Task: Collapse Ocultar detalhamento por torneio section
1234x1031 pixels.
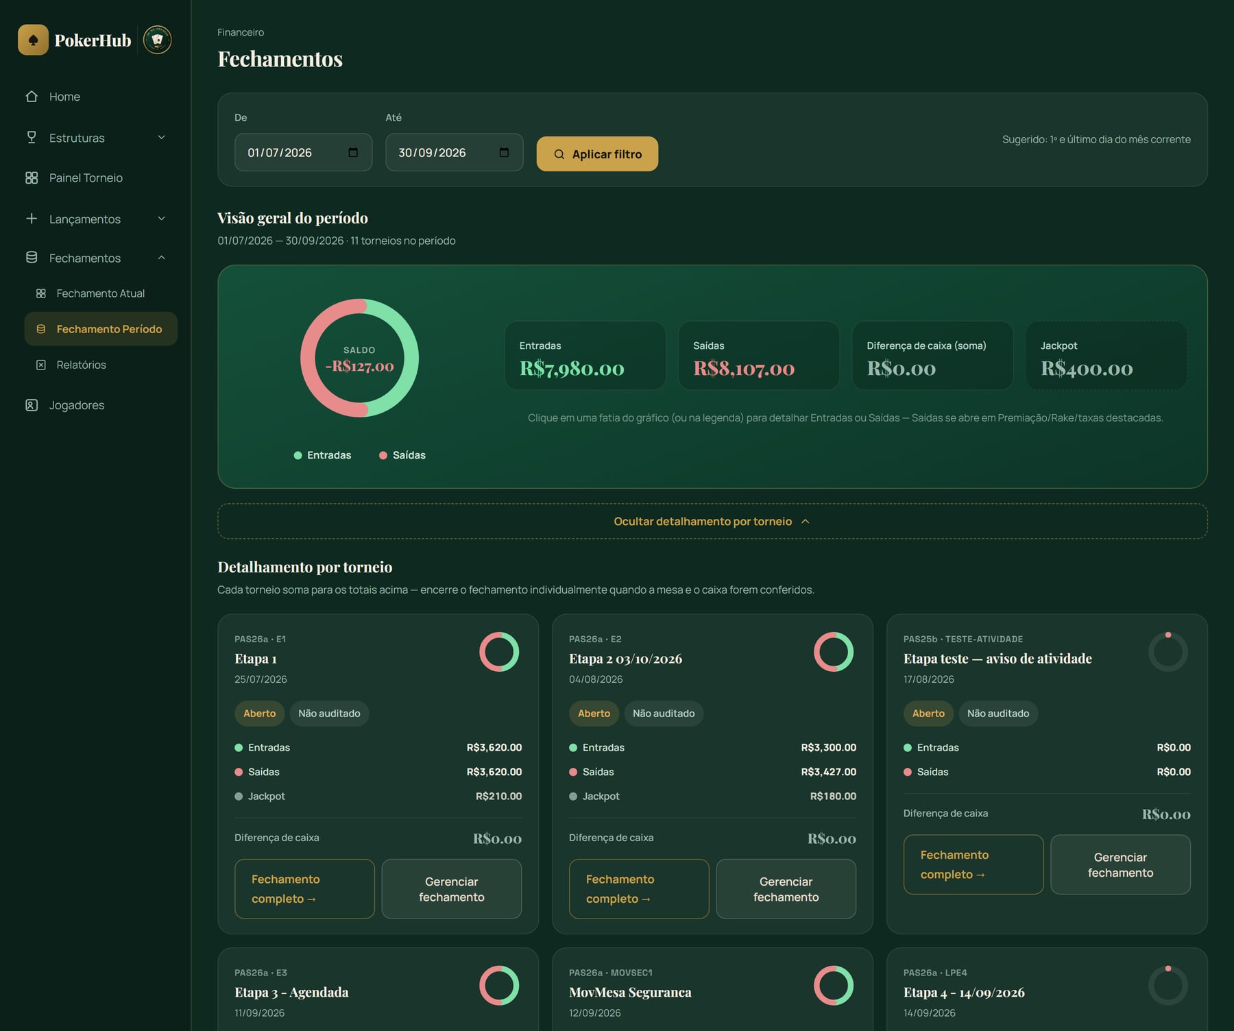Action: tap(712, 522)
